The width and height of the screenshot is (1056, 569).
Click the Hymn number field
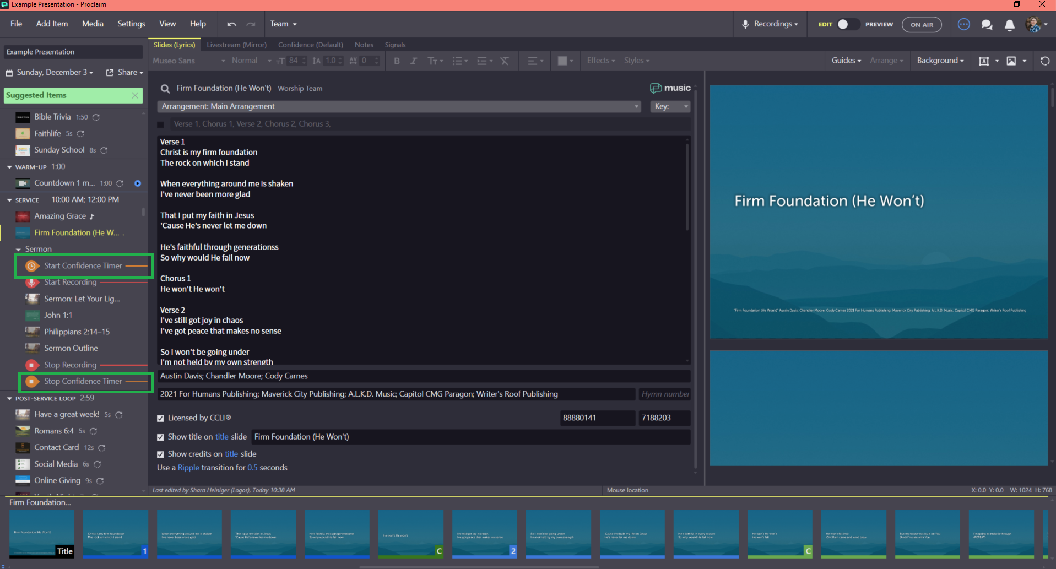[665, 394]
